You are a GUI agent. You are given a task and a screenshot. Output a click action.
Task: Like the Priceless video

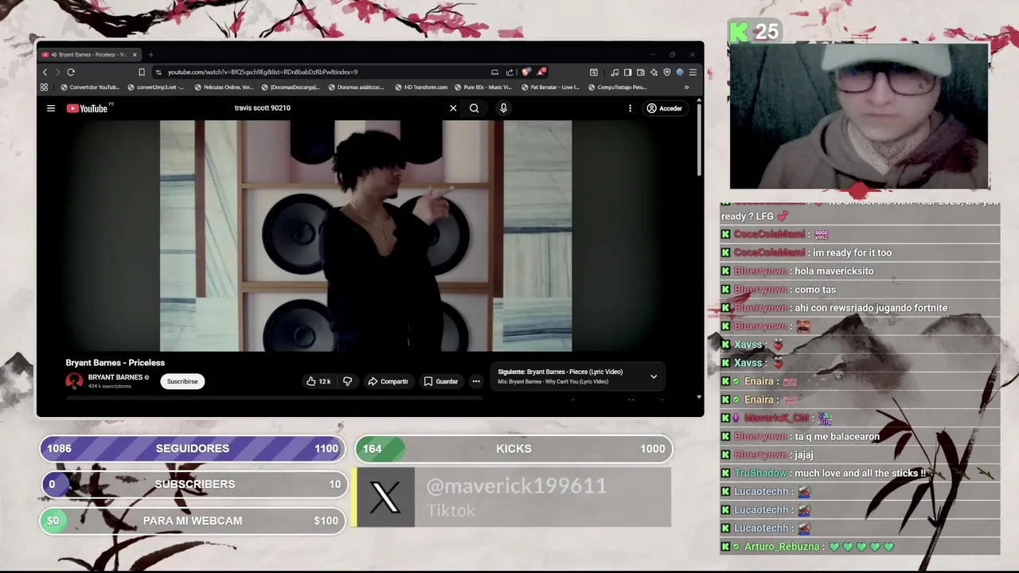click(318, 381)
